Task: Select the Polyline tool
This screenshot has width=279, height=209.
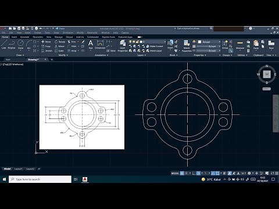Action: (x=12, y=45)
